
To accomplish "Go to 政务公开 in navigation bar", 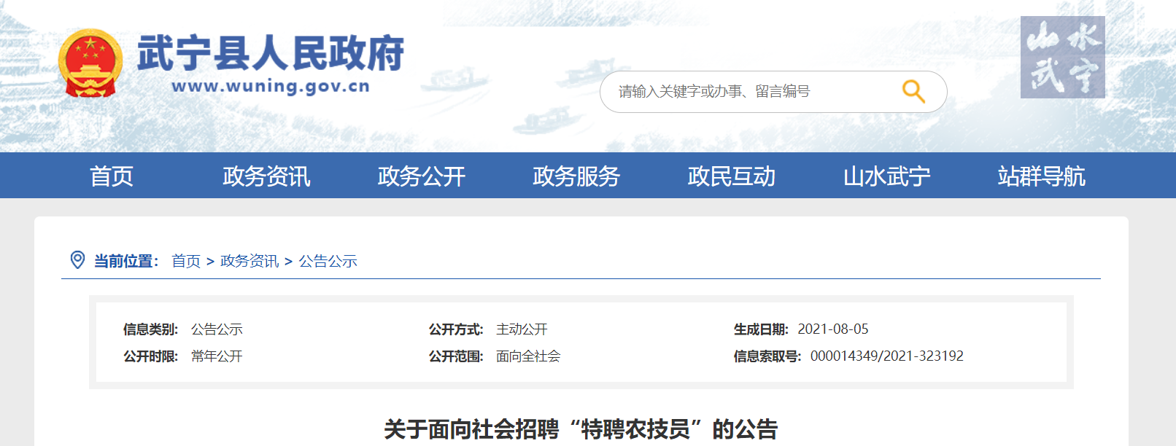I will (x=421, y=176).
